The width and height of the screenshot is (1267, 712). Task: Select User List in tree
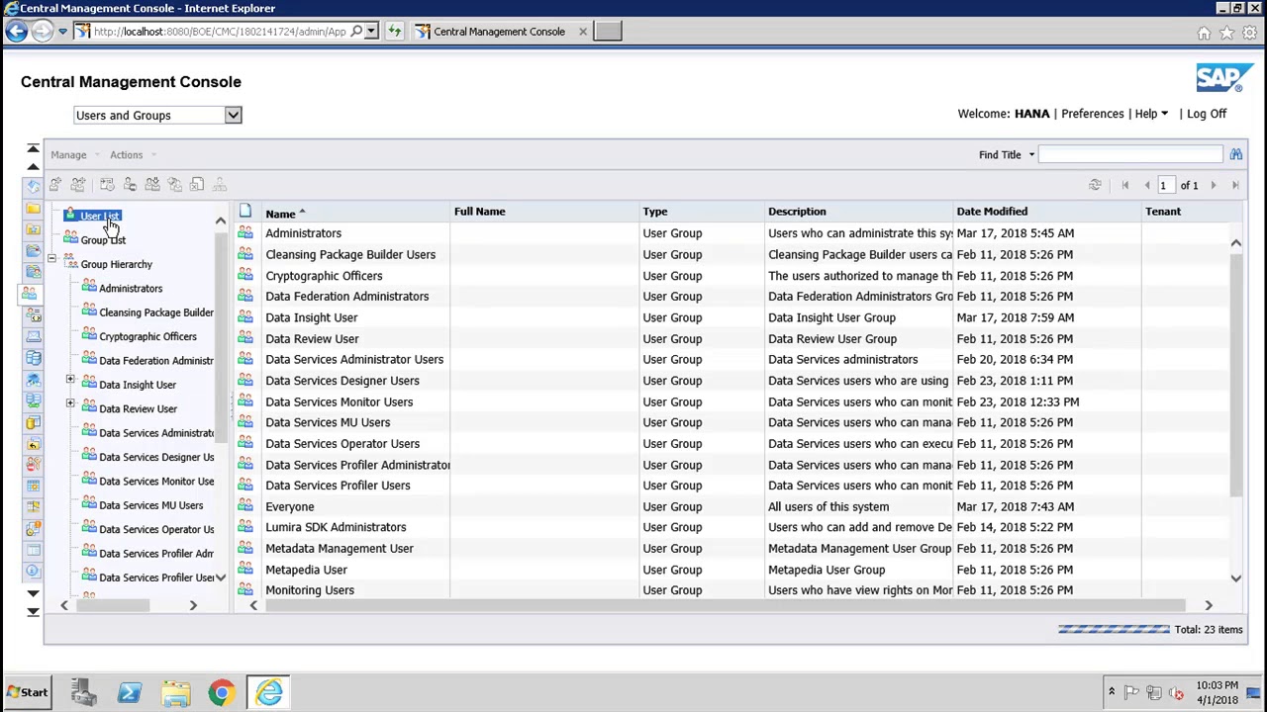[x=100, y=216]
